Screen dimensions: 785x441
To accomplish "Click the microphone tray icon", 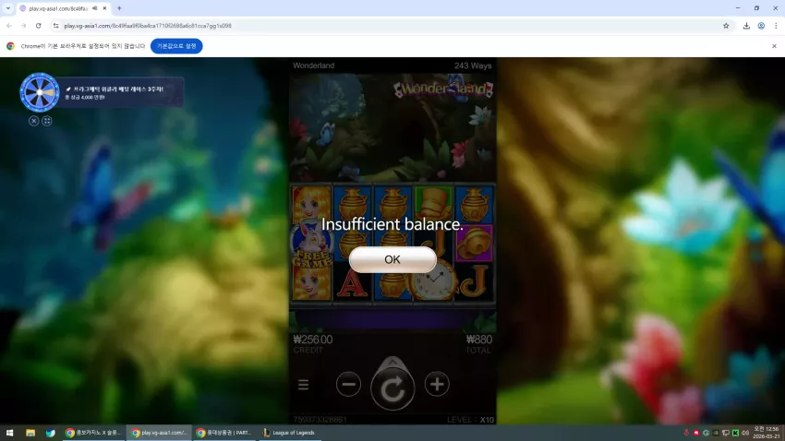I will [686, 433].
